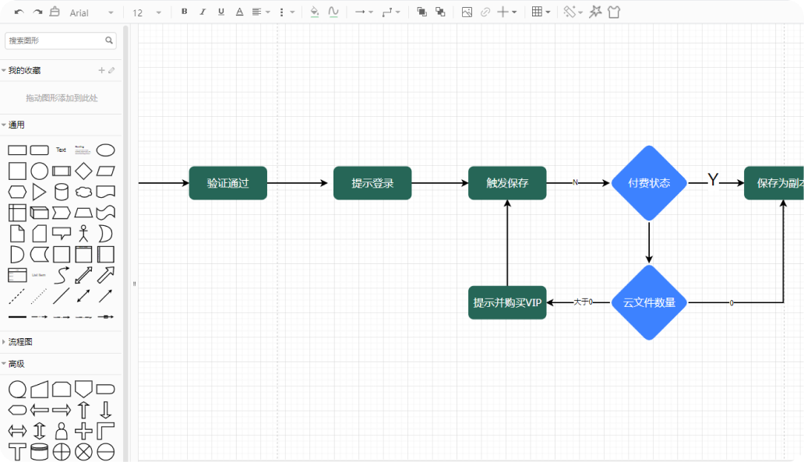Open the fill color bucket picker

315,12
